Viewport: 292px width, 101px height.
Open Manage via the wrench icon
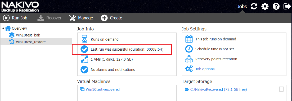click(73, 18)
